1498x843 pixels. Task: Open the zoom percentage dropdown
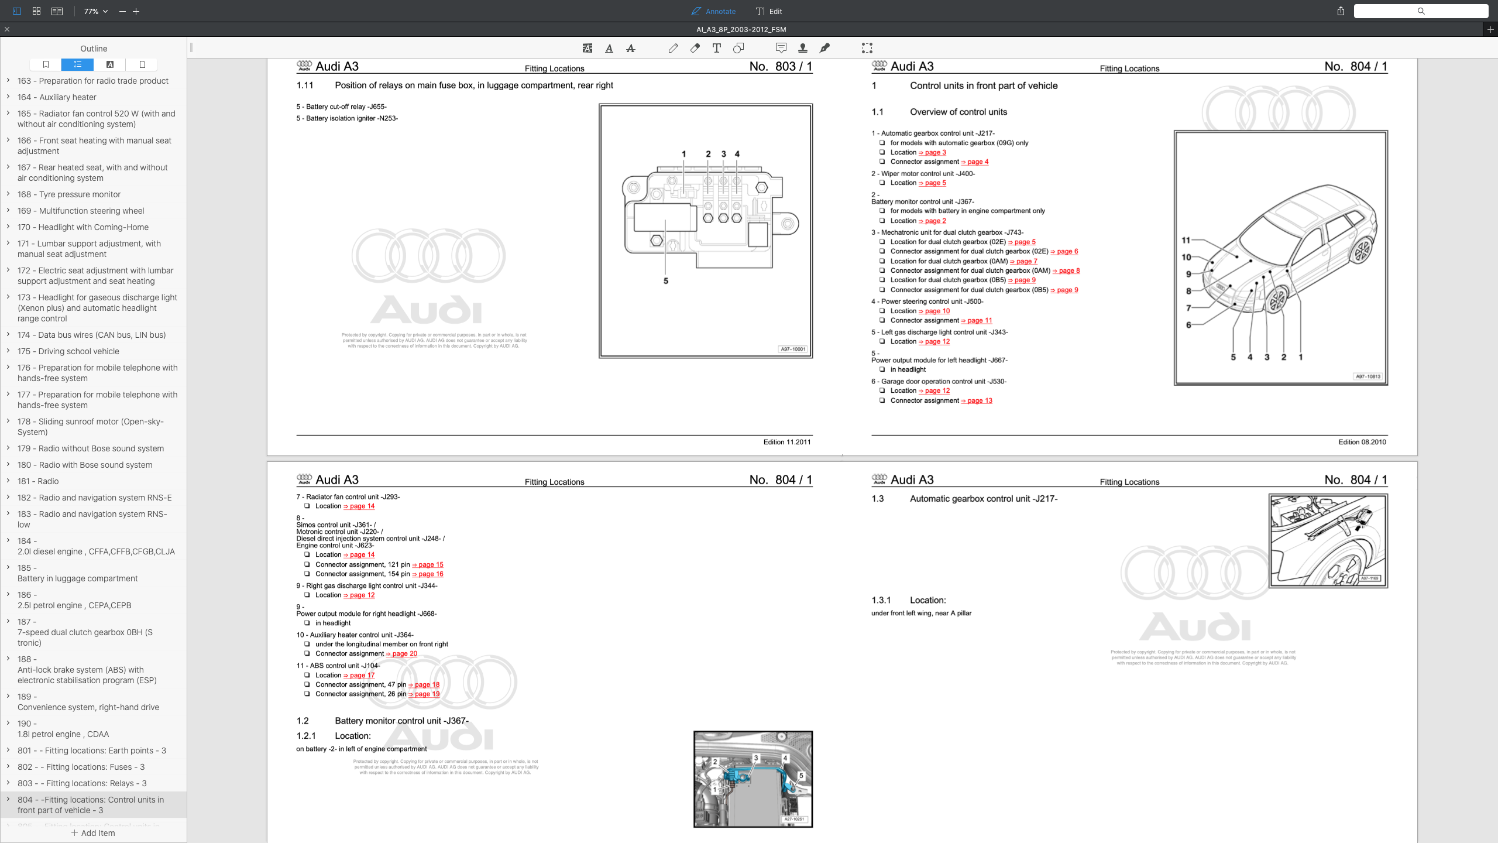click(x=94, y=11)
